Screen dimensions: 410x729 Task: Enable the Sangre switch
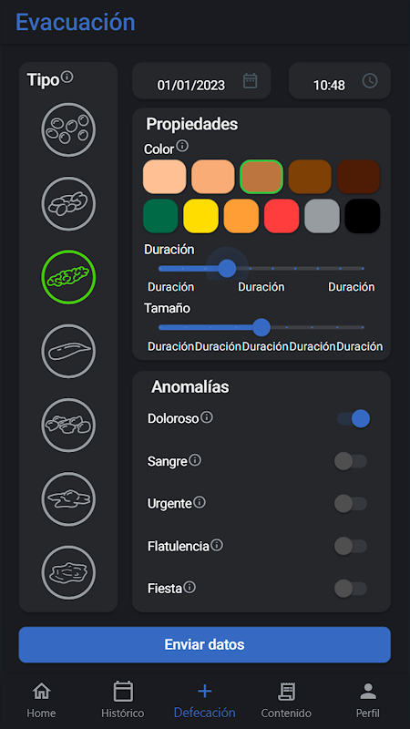[351, 461]
